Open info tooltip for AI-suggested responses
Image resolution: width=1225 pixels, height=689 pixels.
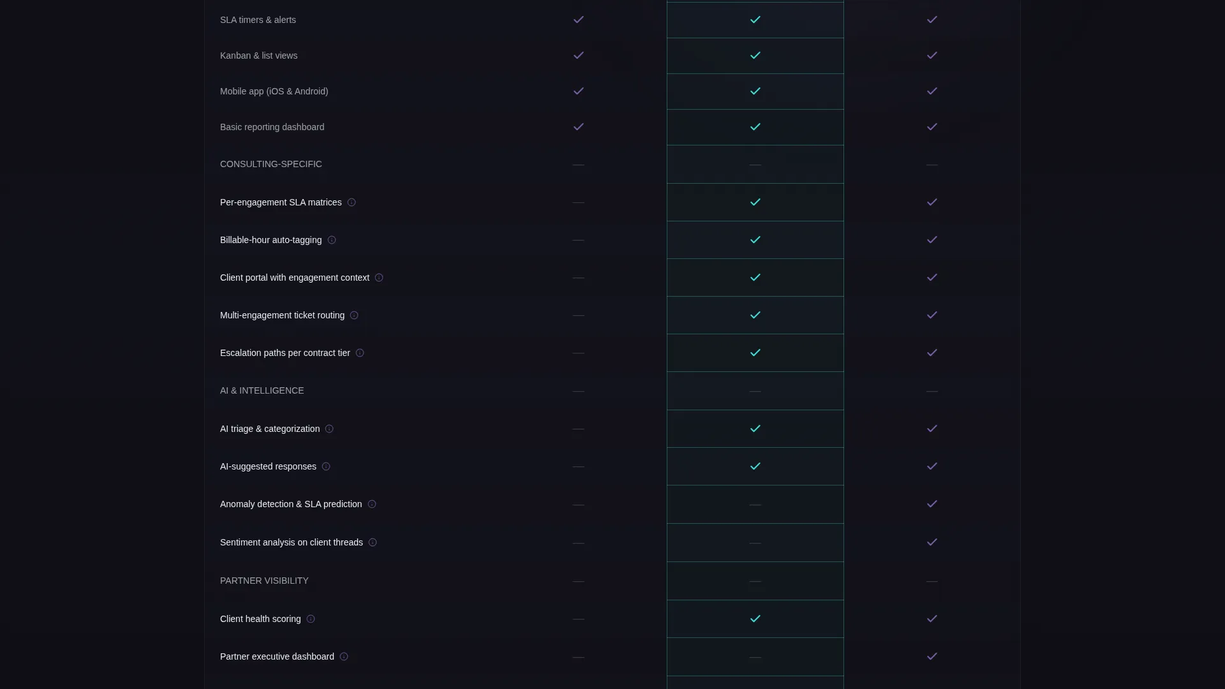tap(326, 466)
